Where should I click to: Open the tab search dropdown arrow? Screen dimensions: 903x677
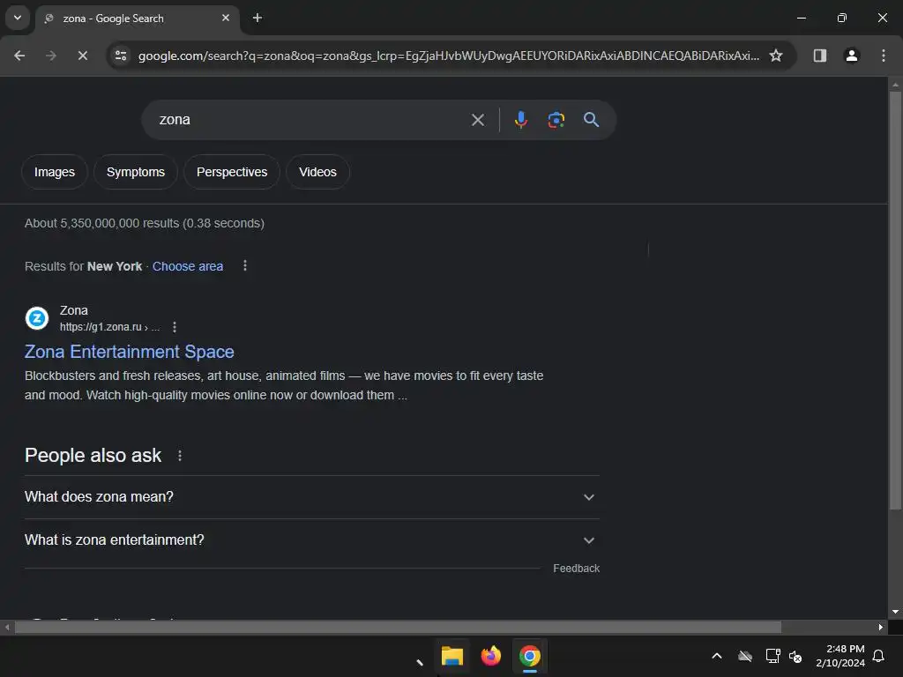18,18
